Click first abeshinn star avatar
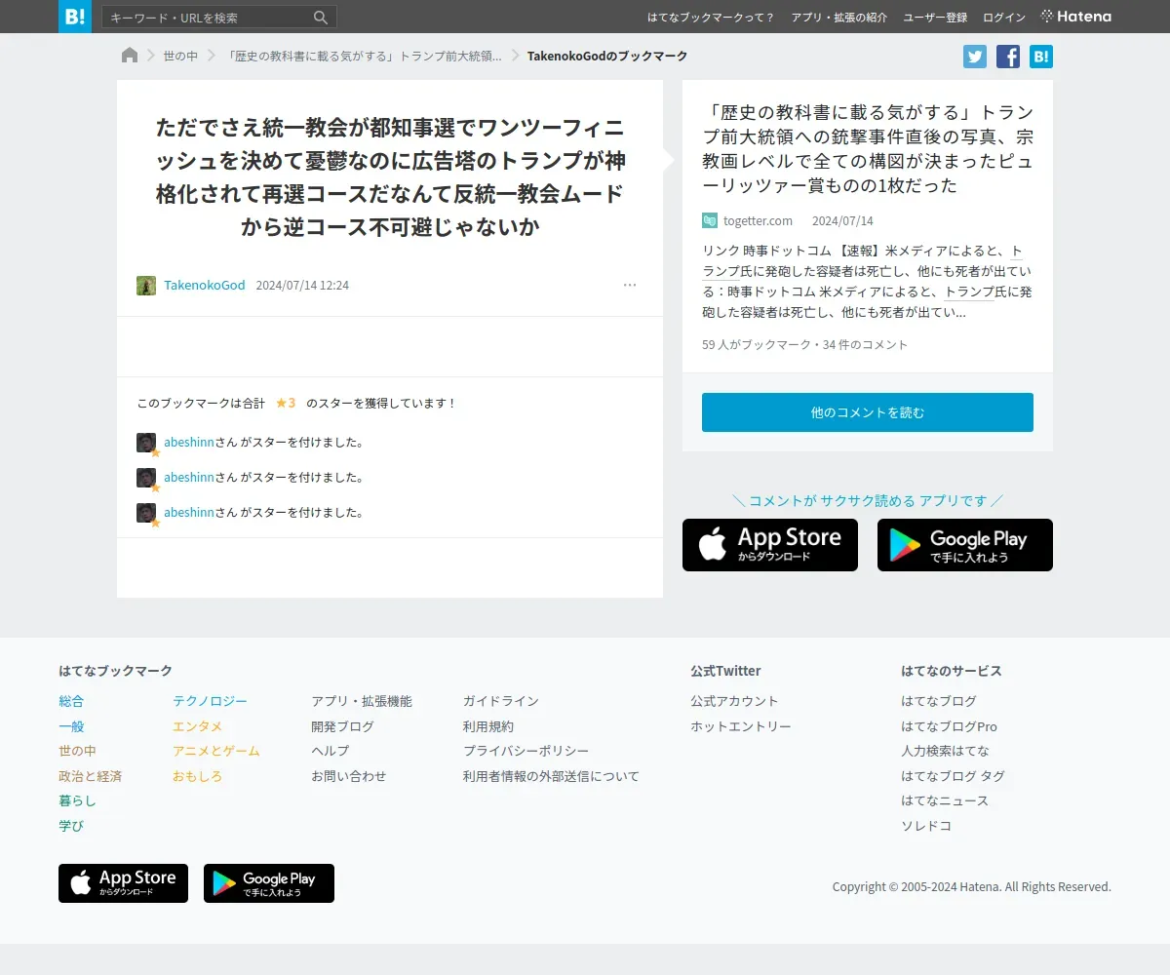 coord(146,443)
